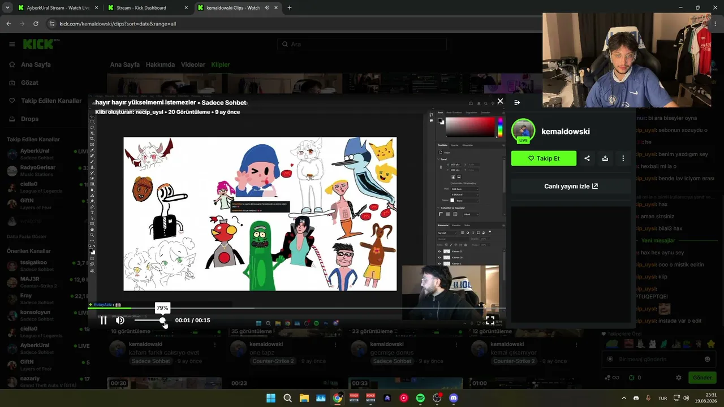Mute the kemaldowski Clips tab audio
Image resolution: width=724 pixels, height=407 pixels.
(266, 8)
